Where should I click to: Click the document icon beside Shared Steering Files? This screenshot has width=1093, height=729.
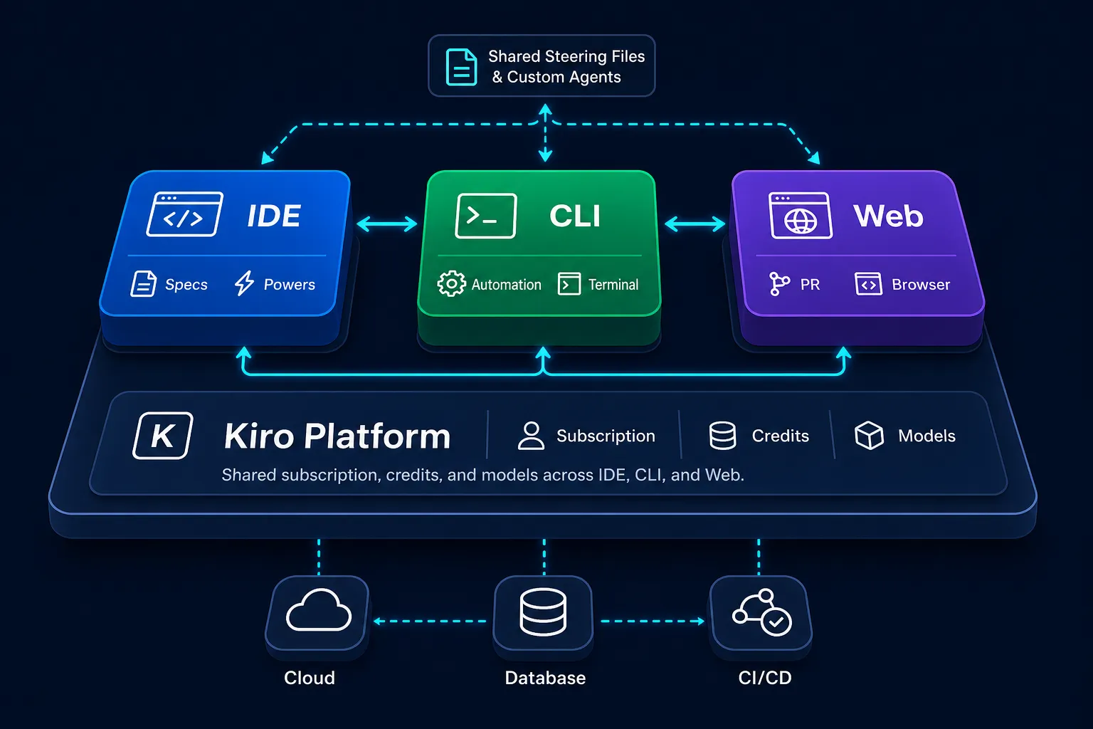point(461,66)
